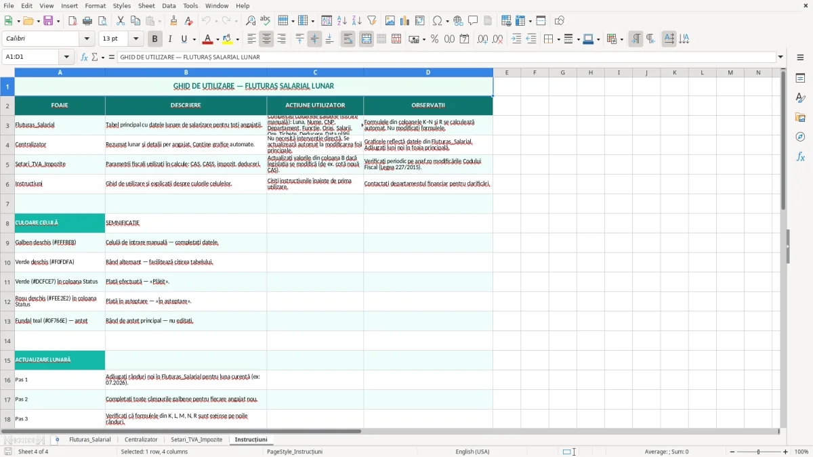Apply yellow background color swatch
This screenshot has height=457, width=813.
[227, 39]
